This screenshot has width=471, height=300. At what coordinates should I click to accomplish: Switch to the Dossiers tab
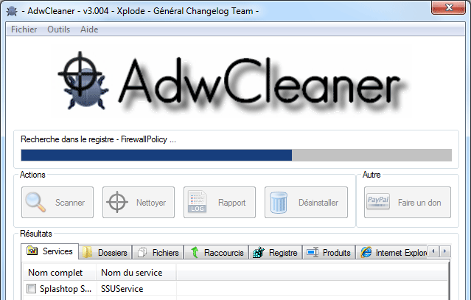(x=105, y=253)
